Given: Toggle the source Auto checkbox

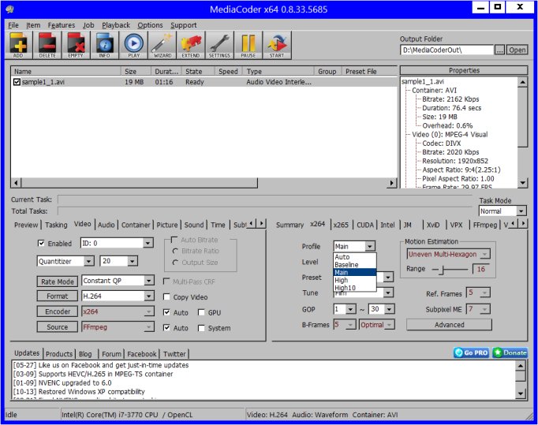Looking at the screenshot, I should point(166,327).
